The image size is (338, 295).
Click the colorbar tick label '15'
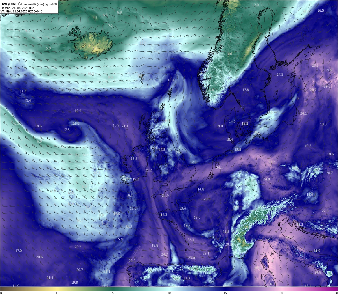pyautogui.click(x=225, y=293)
